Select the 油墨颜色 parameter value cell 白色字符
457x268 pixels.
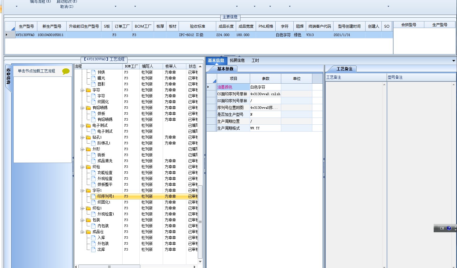click(x=265, y=87)
